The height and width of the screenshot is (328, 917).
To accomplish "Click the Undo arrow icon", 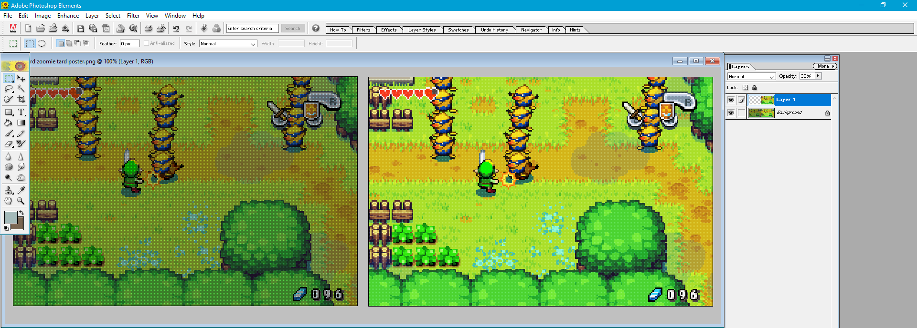I will [176, 29].
